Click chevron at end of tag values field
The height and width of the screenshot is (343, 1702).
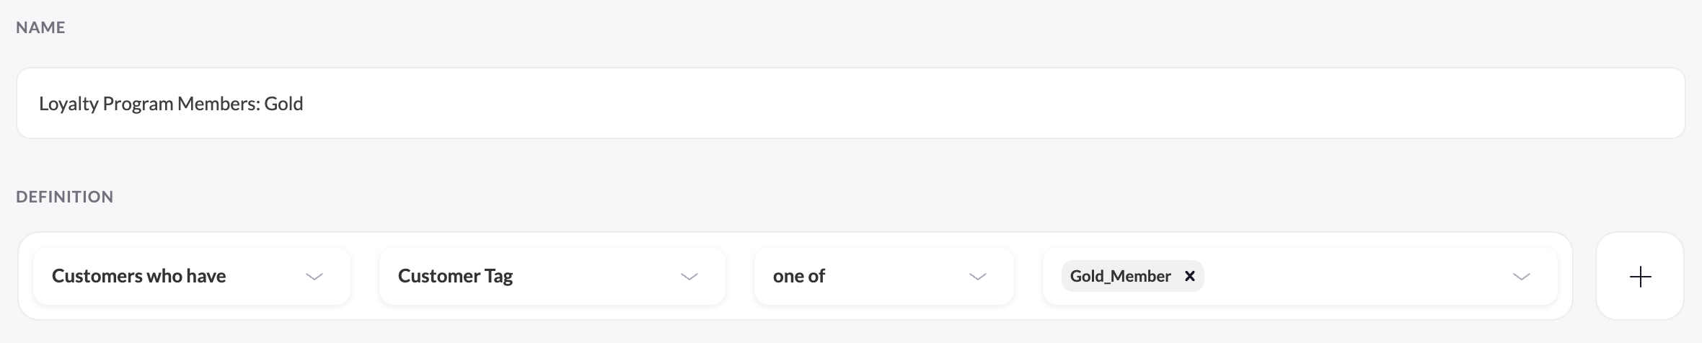point(1522,277)
